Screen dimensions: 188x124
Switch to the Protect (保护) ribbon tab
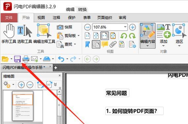click(72, 18)
